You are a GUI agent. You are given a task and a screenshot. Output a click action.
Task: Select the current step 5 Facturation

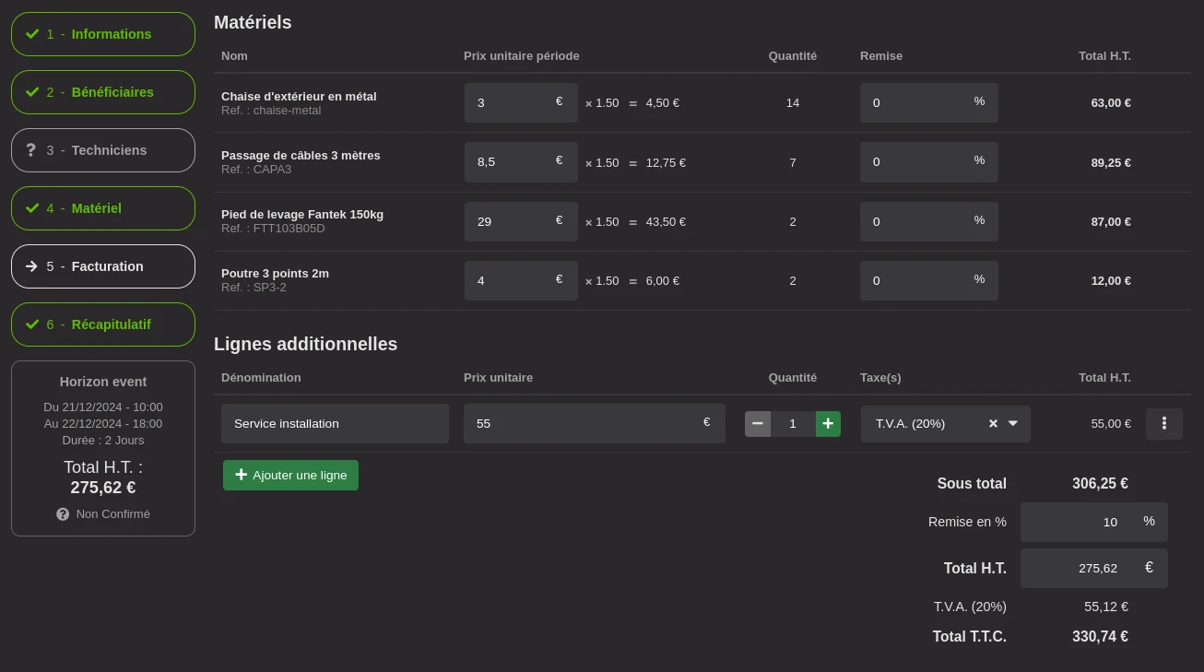click(x=103, y=266)
